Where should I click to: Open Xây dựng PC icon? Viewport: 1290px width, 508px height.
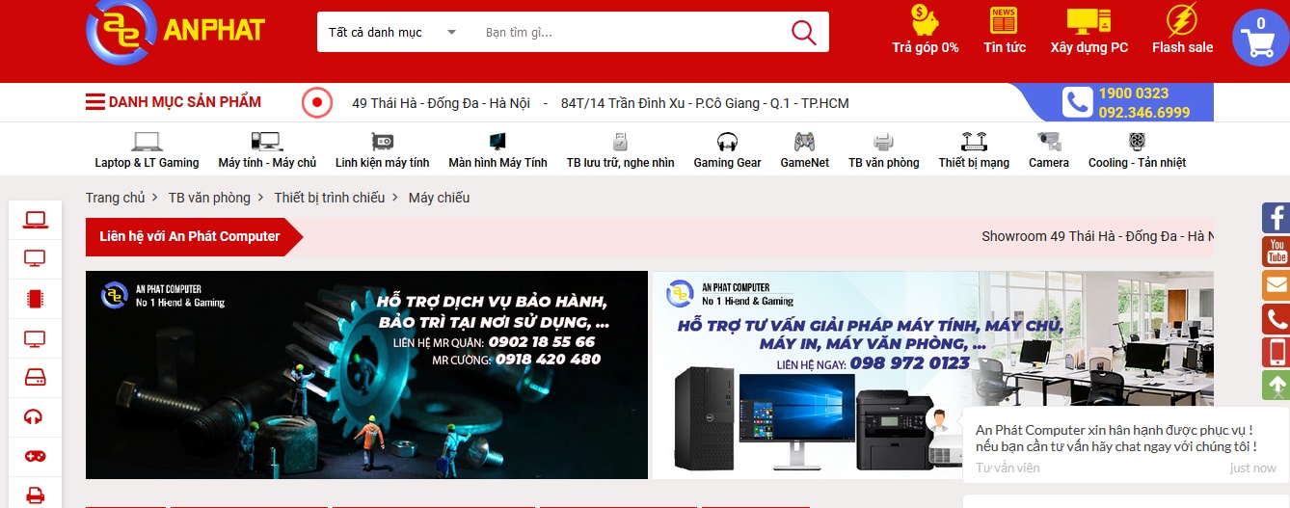(1088, 19)
